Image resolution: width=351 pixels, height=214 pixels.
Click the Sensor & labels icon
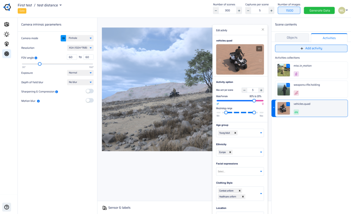[x=105, y=208]
